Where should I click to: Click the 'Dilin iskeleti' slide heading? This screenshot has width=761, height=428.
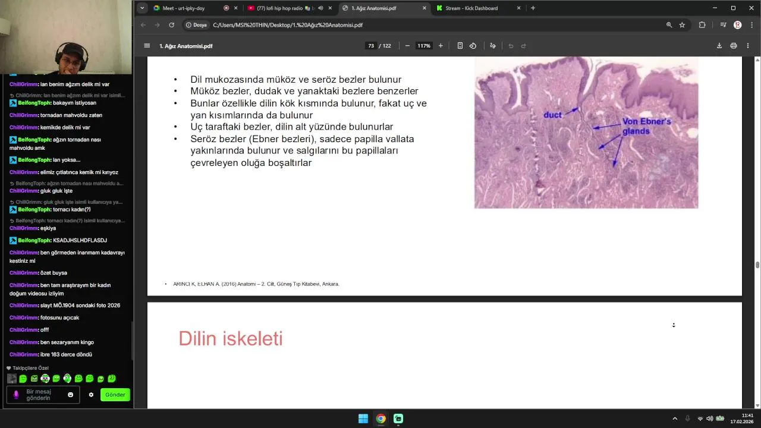pos(231,338)
